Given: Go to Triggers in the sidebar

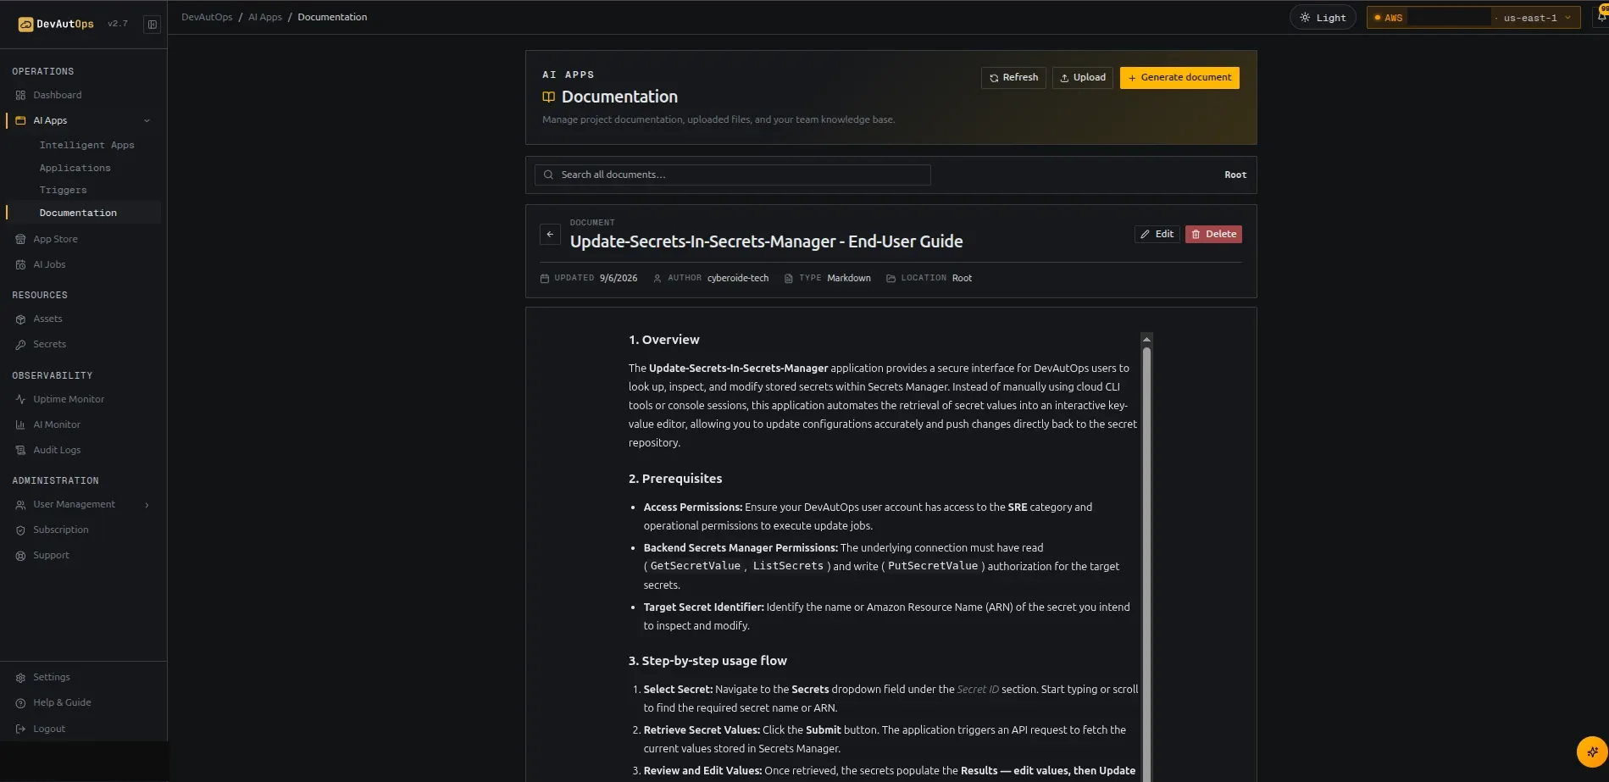Looking at the screenshot, I should [x=63, y=191].
